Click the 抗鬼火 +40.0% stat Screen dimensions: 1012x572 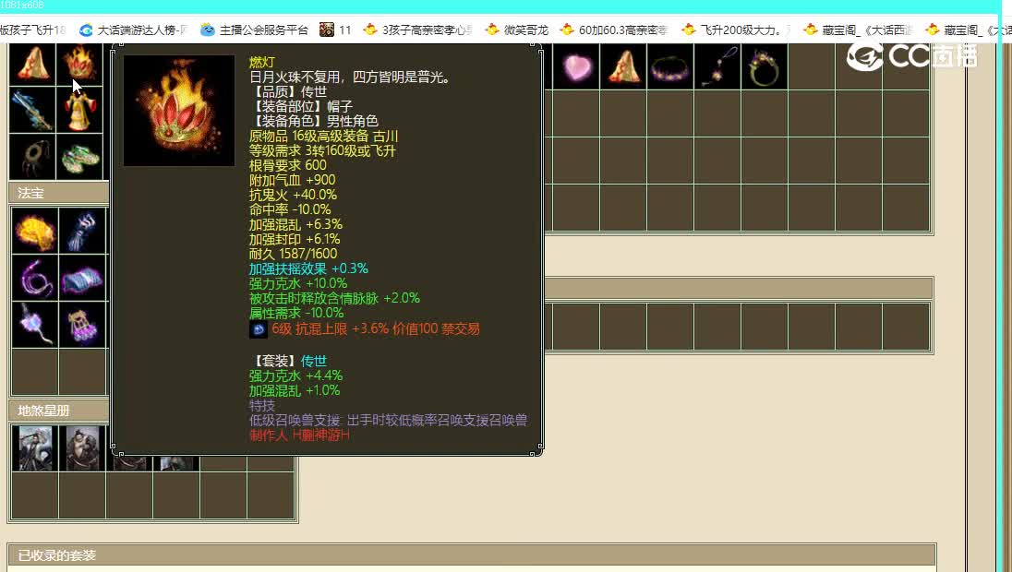pos(293,195)
